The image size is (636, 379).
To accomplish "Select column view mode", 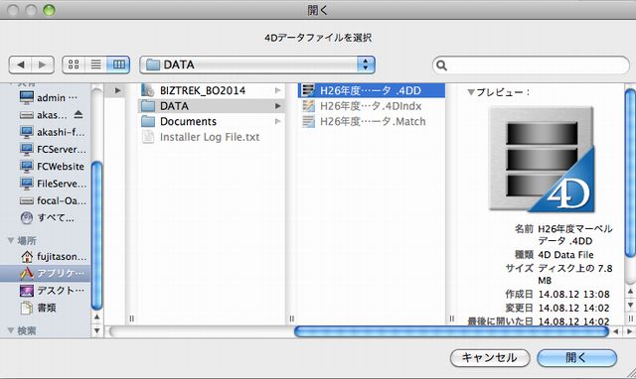I will [118, 64].
